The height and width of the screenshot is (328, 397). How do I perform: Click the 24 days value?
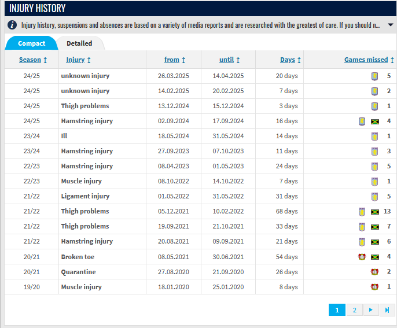[x=286, y=166]
